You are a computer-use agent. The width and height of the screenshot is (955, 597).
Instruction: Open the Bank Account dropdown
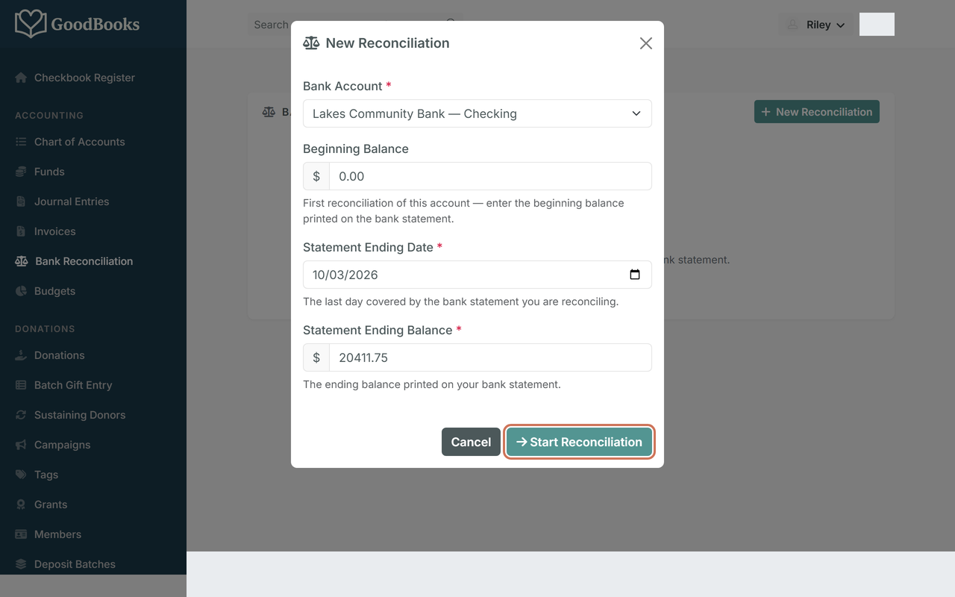click(477, 113)
